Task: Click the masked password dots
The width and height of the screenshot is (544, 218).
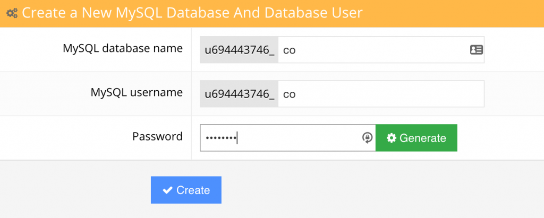Action: click(x=220, y=138)
